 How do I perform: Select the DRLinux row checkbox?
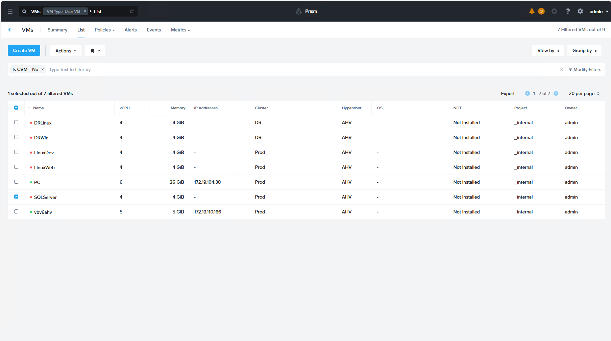16,122
